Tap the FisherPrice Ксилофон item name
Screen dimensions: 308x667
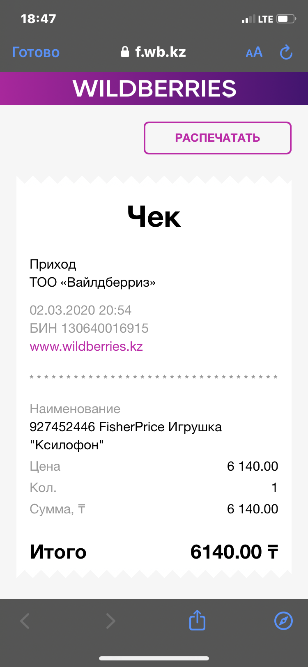pyautogui.click(x=125, y=435)
